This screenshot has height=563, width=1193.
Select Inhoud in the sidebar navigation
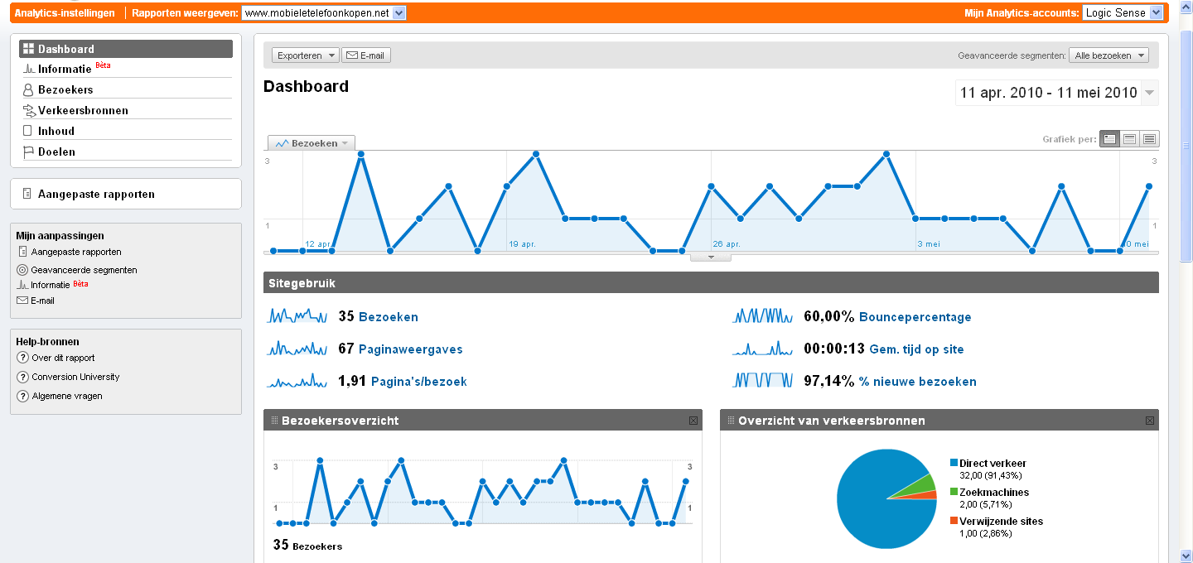[126, 131]
